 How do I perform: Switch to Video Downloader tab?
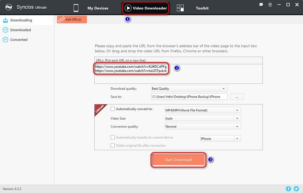pyautogui.click(x=145, y=8)
